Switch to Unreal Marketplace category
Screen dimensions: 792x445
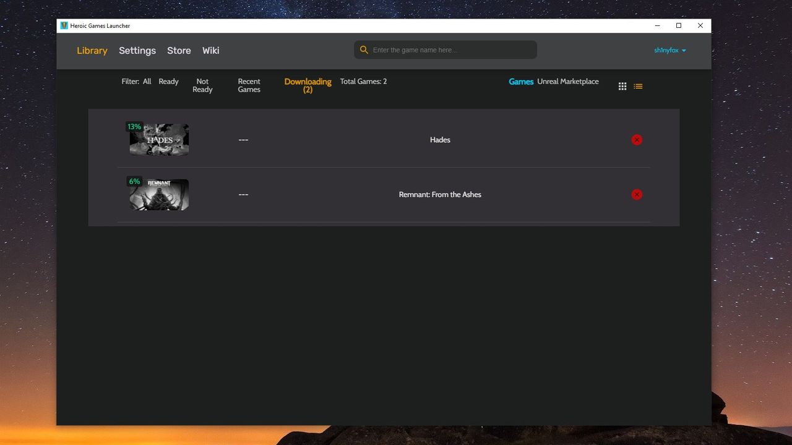[568, 82]
